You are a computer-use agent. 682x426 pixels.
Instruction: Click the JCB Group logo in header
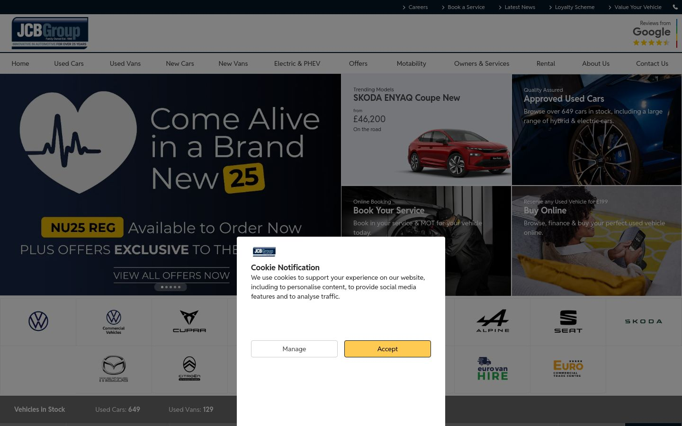[x=50, y=33]
